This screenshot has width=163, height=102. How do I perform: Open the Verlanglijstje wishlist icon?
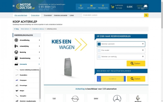103,6
